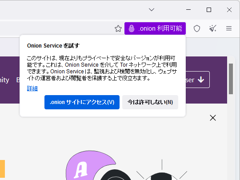Close the page banner with X
Image resolution: width=240 pixels, height=180 pixels.
[213, 118]
